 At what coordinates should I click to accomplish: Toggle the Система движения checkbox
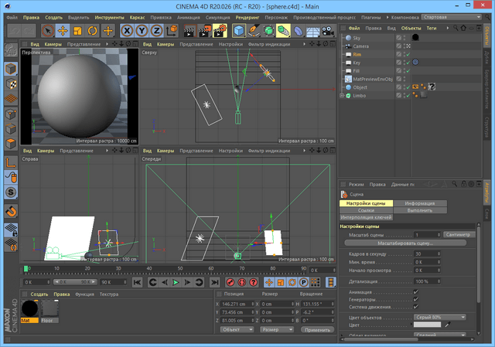point(417,308)
